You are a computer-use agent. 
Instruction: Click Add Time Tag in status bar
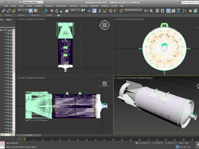click(x=185, y=147)
